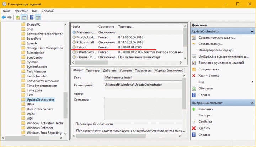Collapse the 'Выбранный элемент' section

click(252, 103)
